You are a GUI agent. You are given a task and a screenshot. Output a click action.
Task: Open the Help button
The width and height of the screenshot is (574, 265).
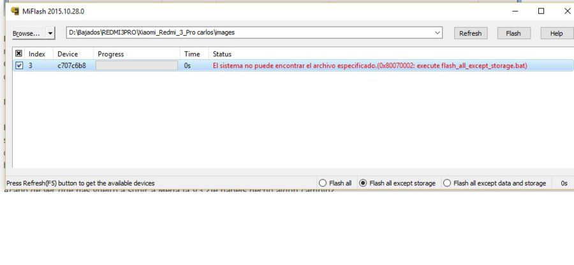pos(556,33)
